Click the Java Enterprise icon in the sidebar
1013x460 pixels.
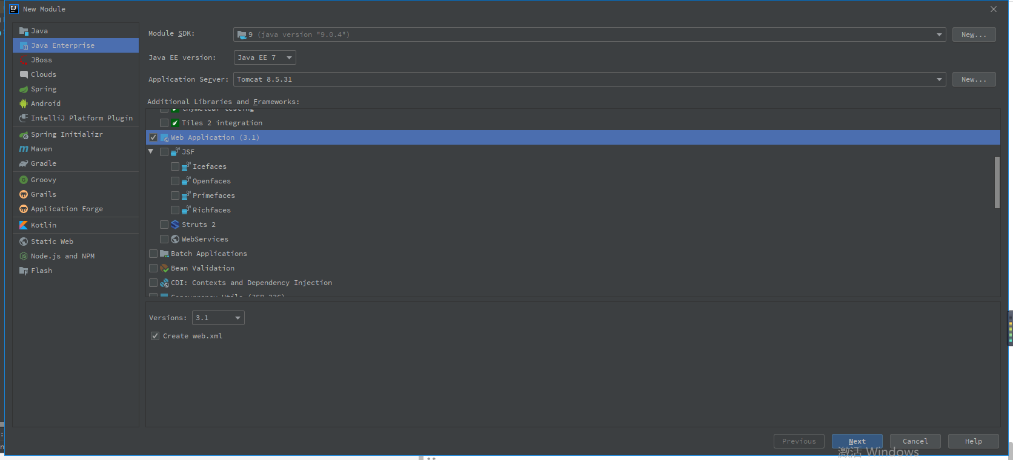coord(24,45)
